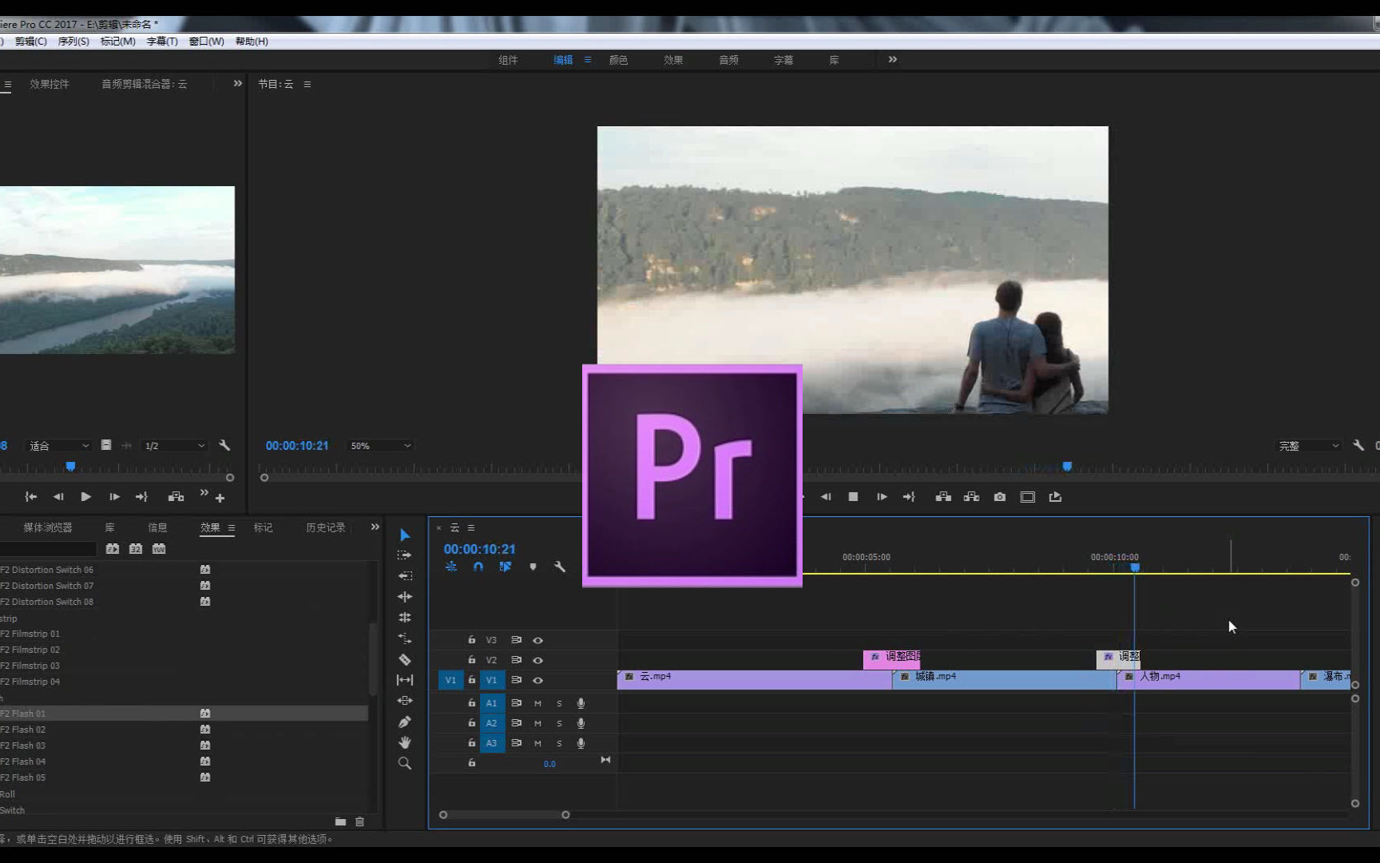This screenshot has width=1380, height=863.
Task: Toggle lock on V3 track
Action: pos(471,639)
